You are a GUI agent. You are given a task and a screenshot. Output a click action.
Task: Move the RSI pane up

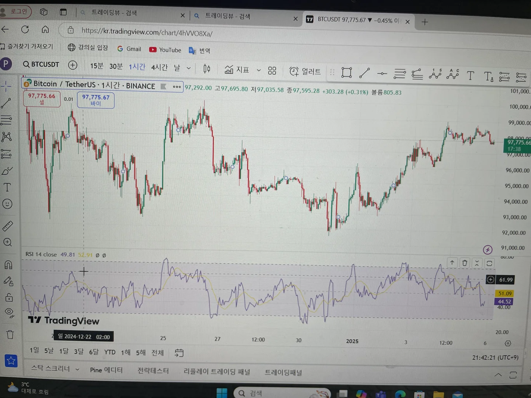tap(452, 262)
